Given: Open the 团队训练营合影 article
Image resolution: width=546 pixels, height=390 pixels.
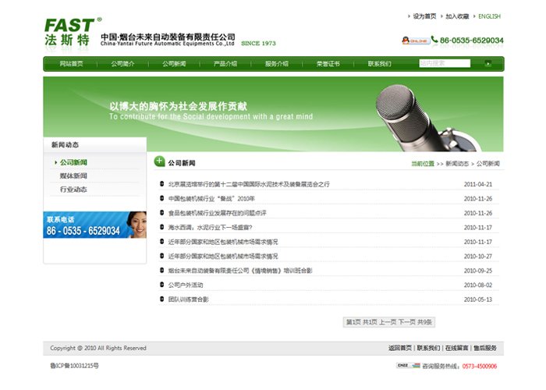Looking at the screenshot, I should pos(189,299).
